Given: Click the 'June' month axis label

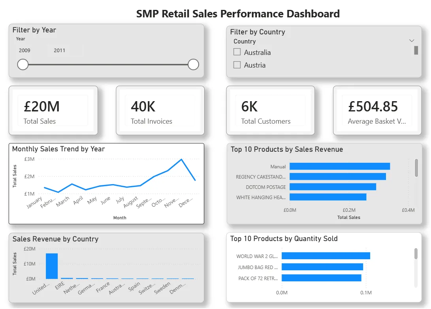Looking at the screenshot, I should tap(105, 200).
